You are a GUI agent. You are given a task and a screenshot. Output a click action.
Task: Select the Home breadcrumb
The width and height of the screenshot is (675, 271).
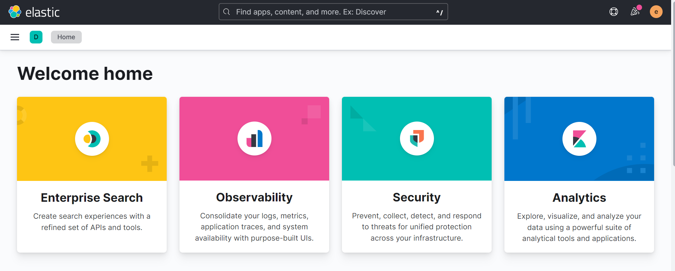coord(66,37)
